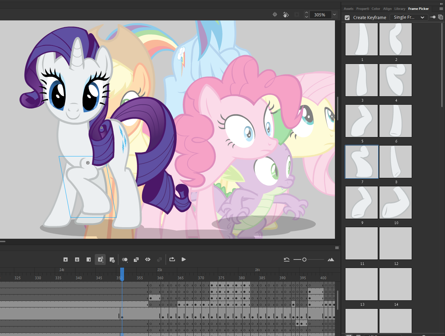Image resolution: width=445 pixels, height=336 pixels.
Task: Click the greyed-out Insert Pose icon
Action: pos(159,259)
